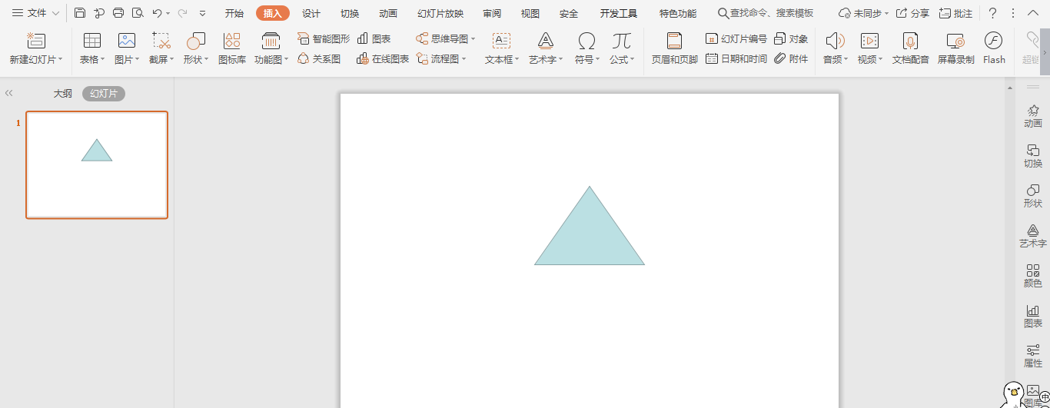The image size is (1050, 408).
Task: Collapse the ribbon with the up chevron
Action: pyautogui.click(x=1033, y=12)
